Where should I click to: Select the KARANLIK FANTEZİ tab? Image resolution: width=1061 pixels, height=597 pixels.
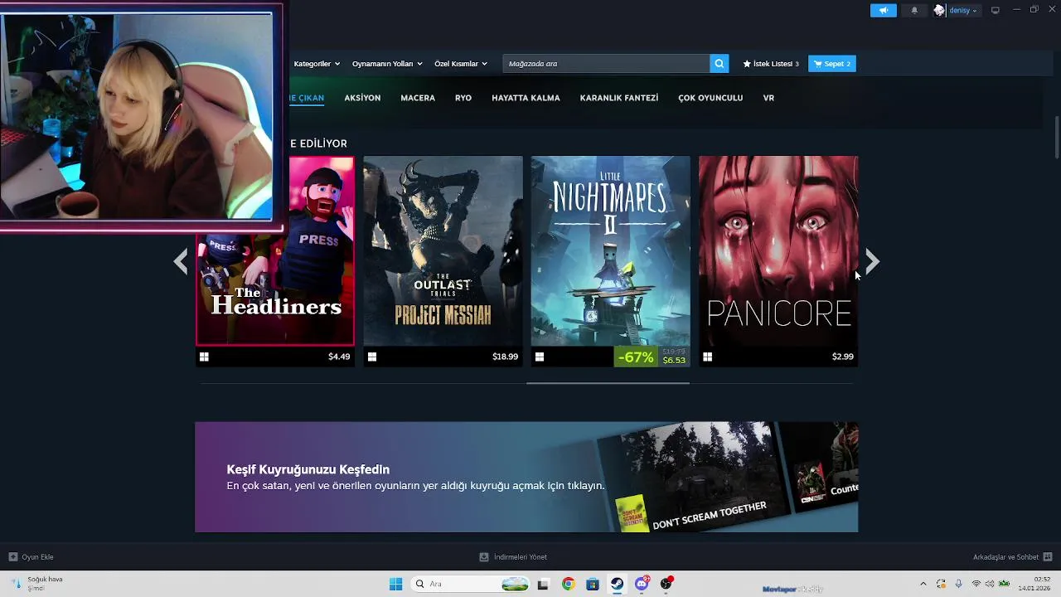pyautogui.click(x=619, y=98)
